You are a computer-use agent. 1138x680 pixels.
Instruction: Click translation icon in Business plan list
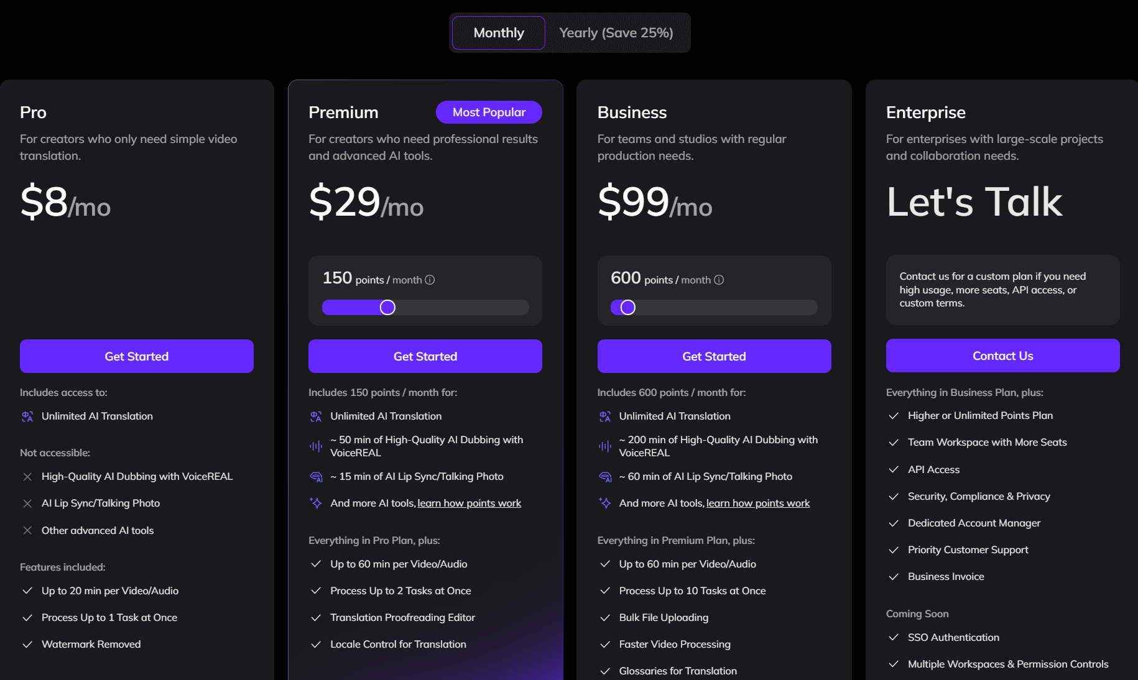[604, 416]
